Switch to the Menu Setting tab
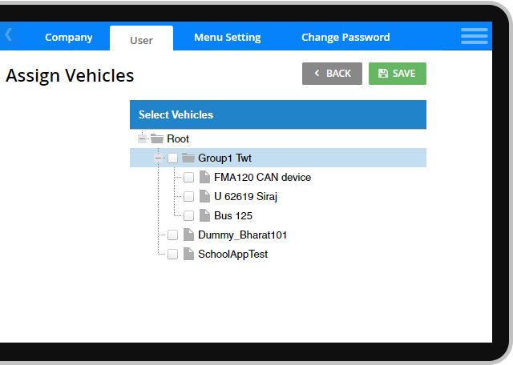 tap(227, 38)
